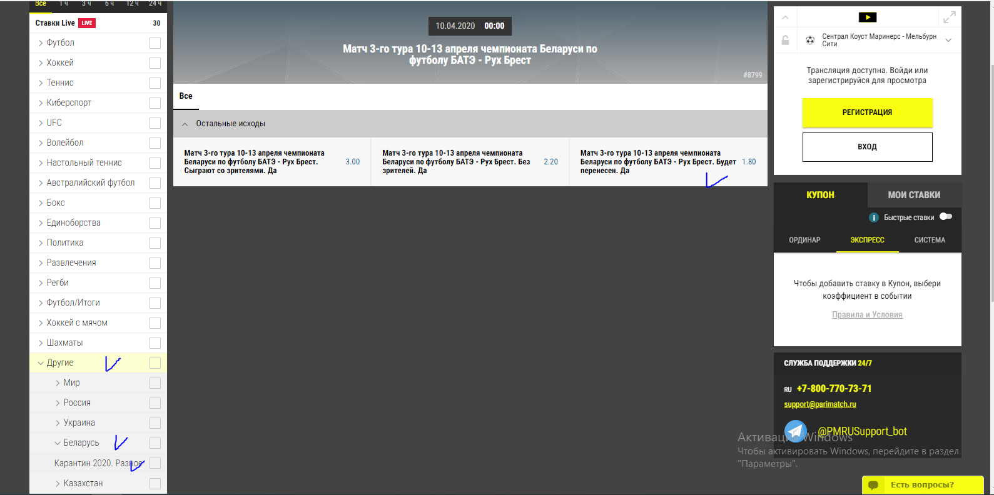Click the Вход login button
This screenshot has height=495, width=994.
pos(867,147)
